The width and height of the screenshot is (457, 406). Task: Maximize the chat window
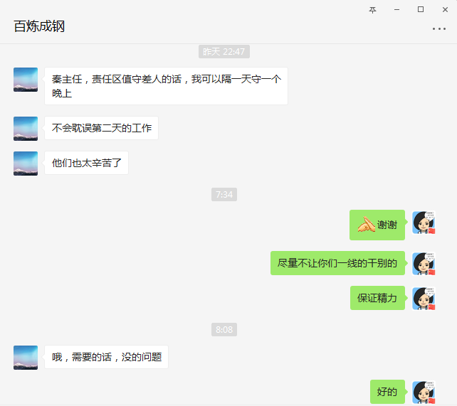click(421, 10)
